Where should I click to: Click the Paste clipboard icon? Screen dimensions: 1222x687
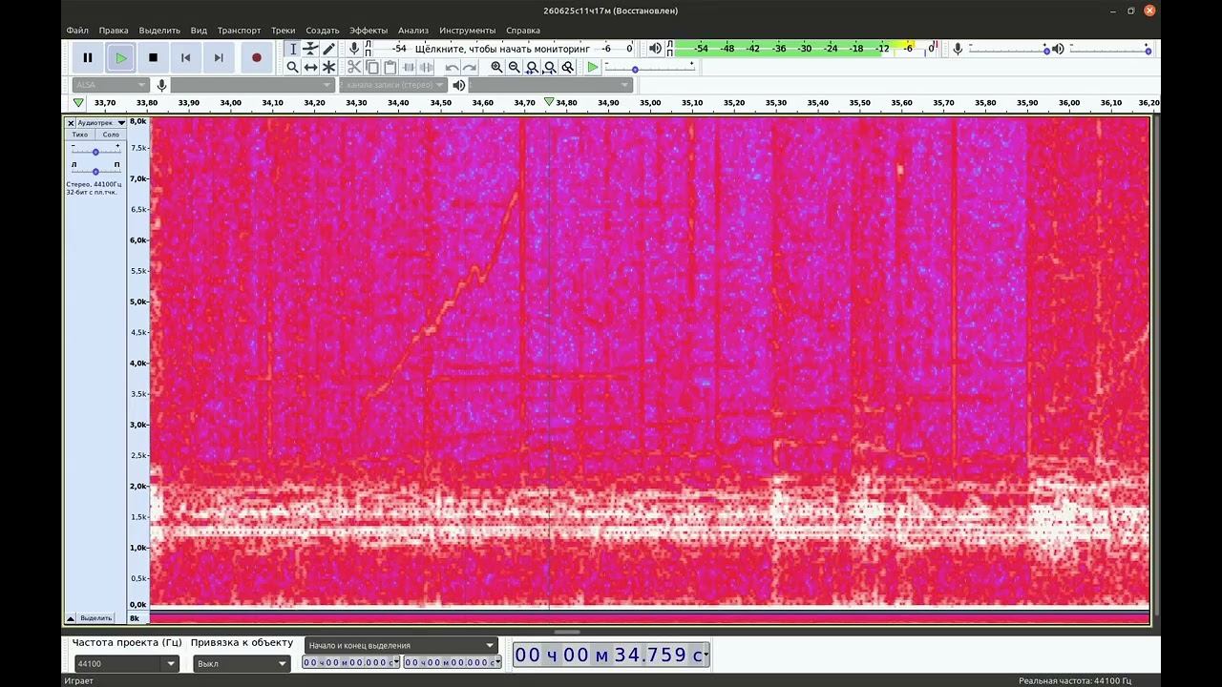(390, 67)
